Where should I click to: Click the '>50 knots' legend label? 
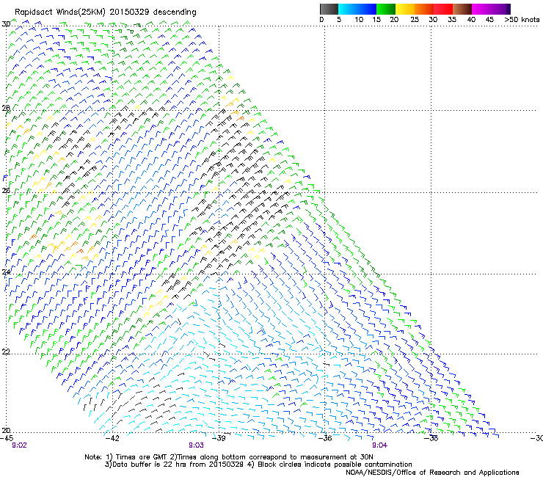(x=522, y=20)
